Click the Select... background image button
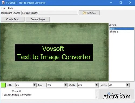 point(89,13)
